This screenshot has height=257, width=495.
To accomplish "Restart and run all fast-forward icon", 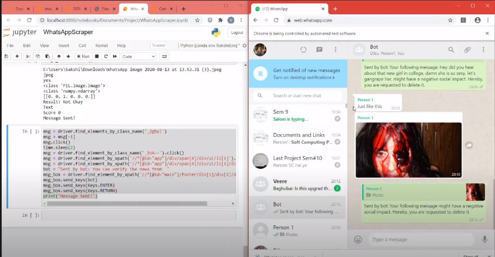I will click(115, 56).
